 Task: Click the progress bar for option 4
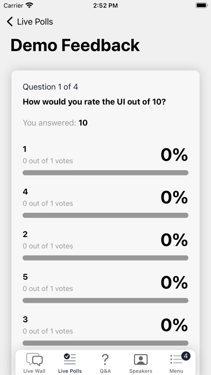click(x=105, y=215)
